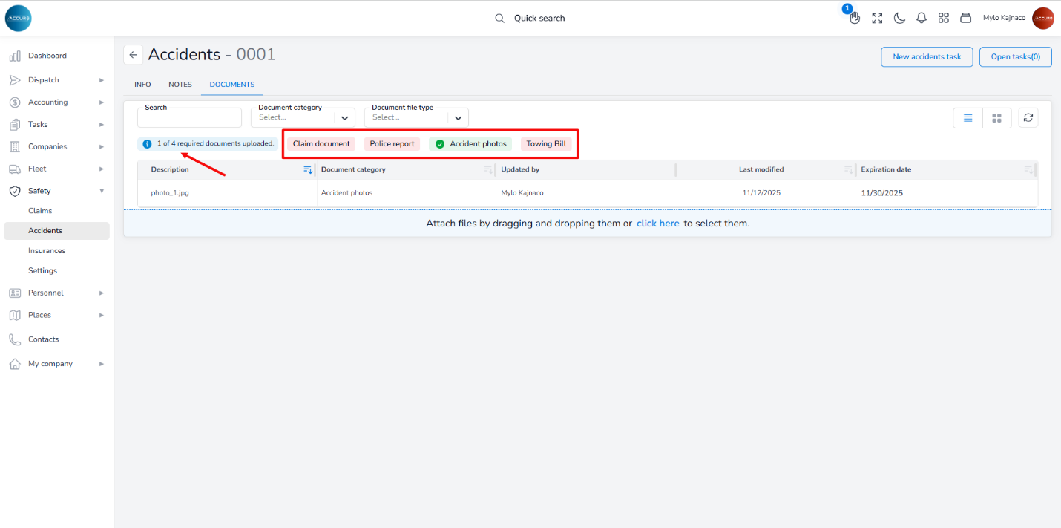The width and height of the screenshot is (1061, 528).
Task: Open the wallet icon in top bar
Action: pos(965,18)
